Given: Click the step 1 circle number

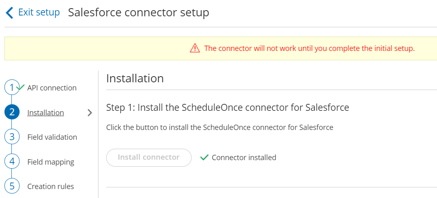Looking at the screenshot, I should (11, 88).
